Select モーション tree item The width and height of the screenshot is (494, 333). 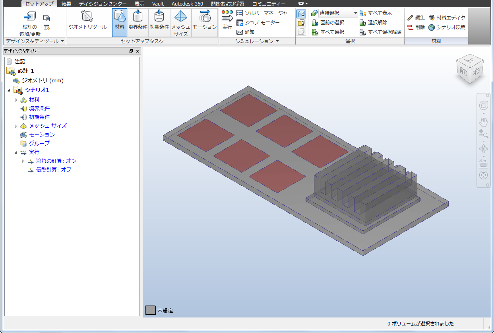pos(37,134)
